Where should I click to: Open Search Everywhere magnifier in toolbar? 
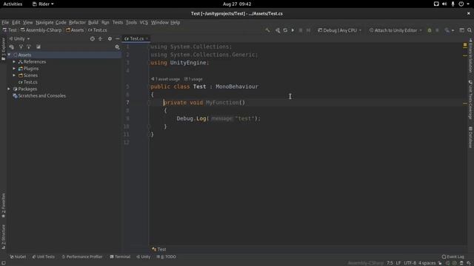tap(469, 30)
